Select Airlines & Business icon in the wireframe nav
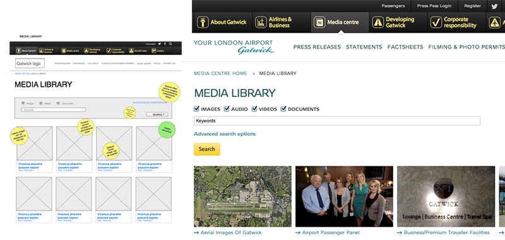Screen dimensions: 505x240 point(41,50)
